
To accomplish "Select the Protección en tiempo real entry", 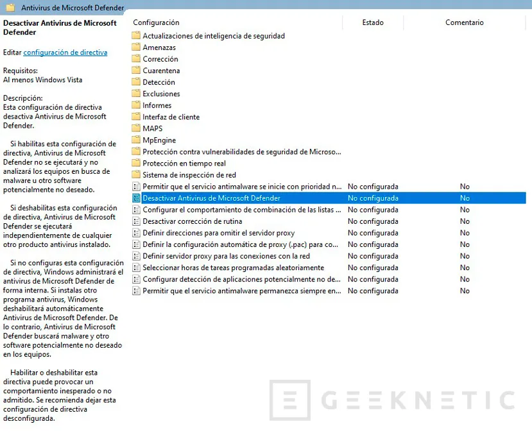I will [184, 163].
